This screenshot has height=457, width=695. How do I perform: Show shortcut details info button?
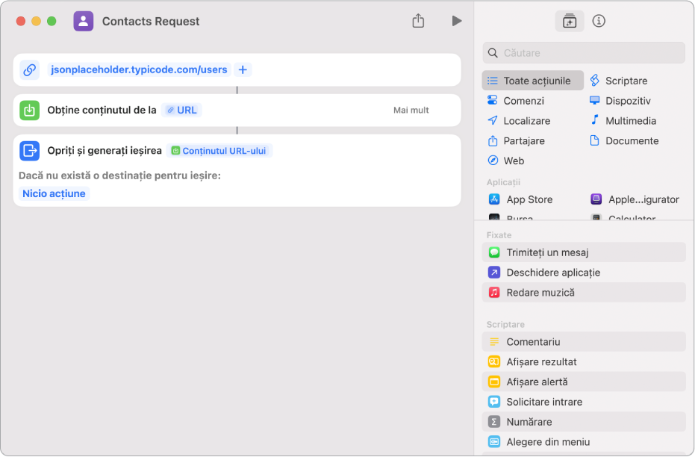click(599, 21)
